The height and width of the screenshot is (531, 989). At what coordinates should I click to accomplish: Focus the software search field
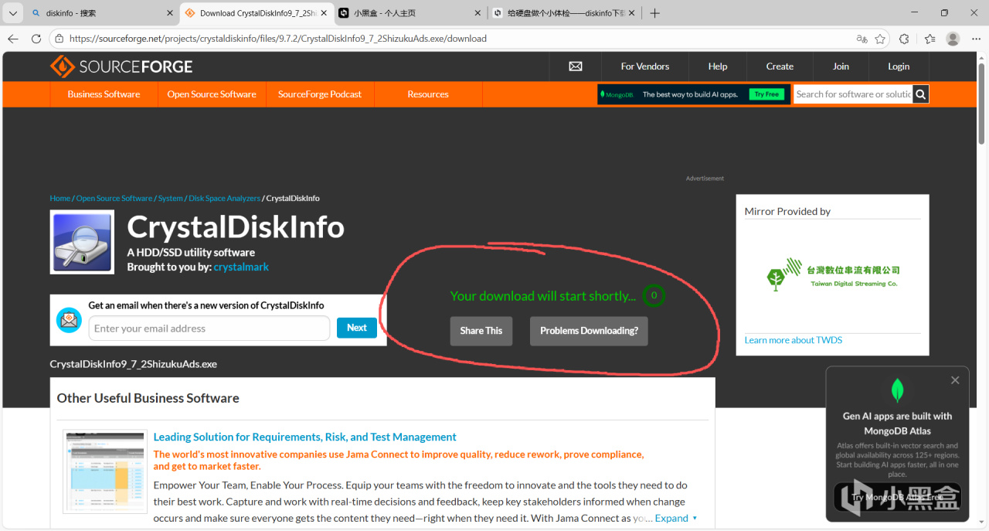coord(853,94)
